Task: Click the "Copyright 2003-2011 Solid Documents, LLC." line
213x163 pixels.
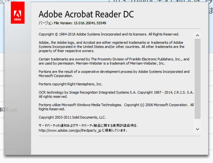Action: click(x=72, y=117)
